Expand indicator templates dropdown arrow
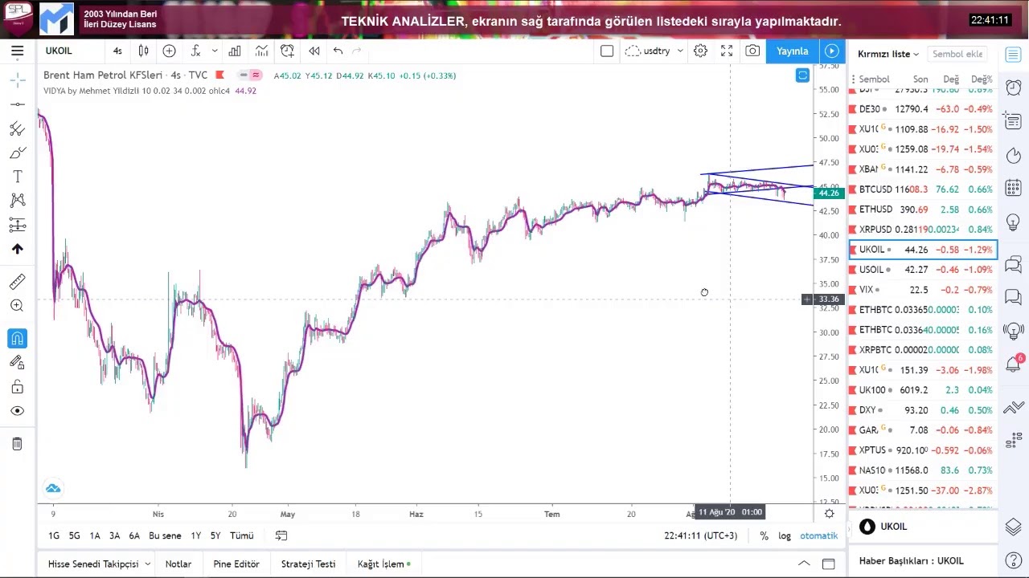The image size is (1029, 578). 215,51
